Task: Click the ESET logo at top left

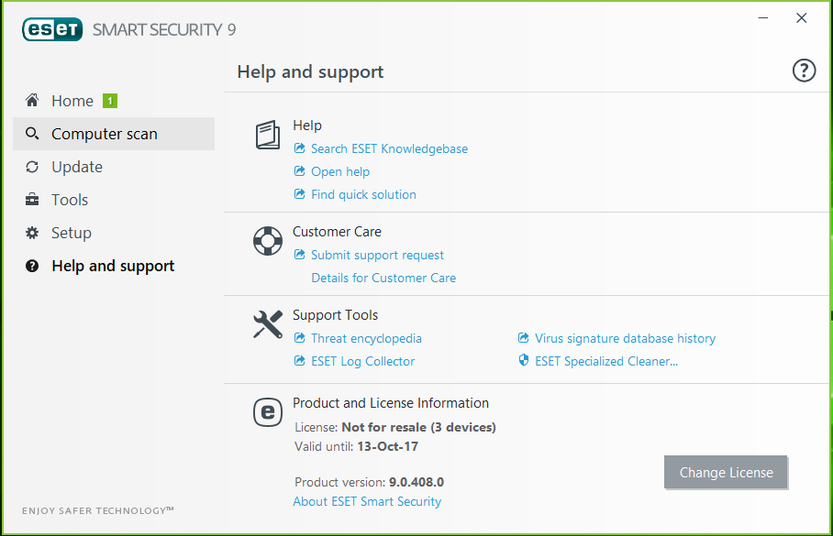Action: click(x=51, y=29)
